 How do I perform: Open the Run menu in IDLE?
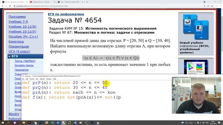tap(37, 79)
